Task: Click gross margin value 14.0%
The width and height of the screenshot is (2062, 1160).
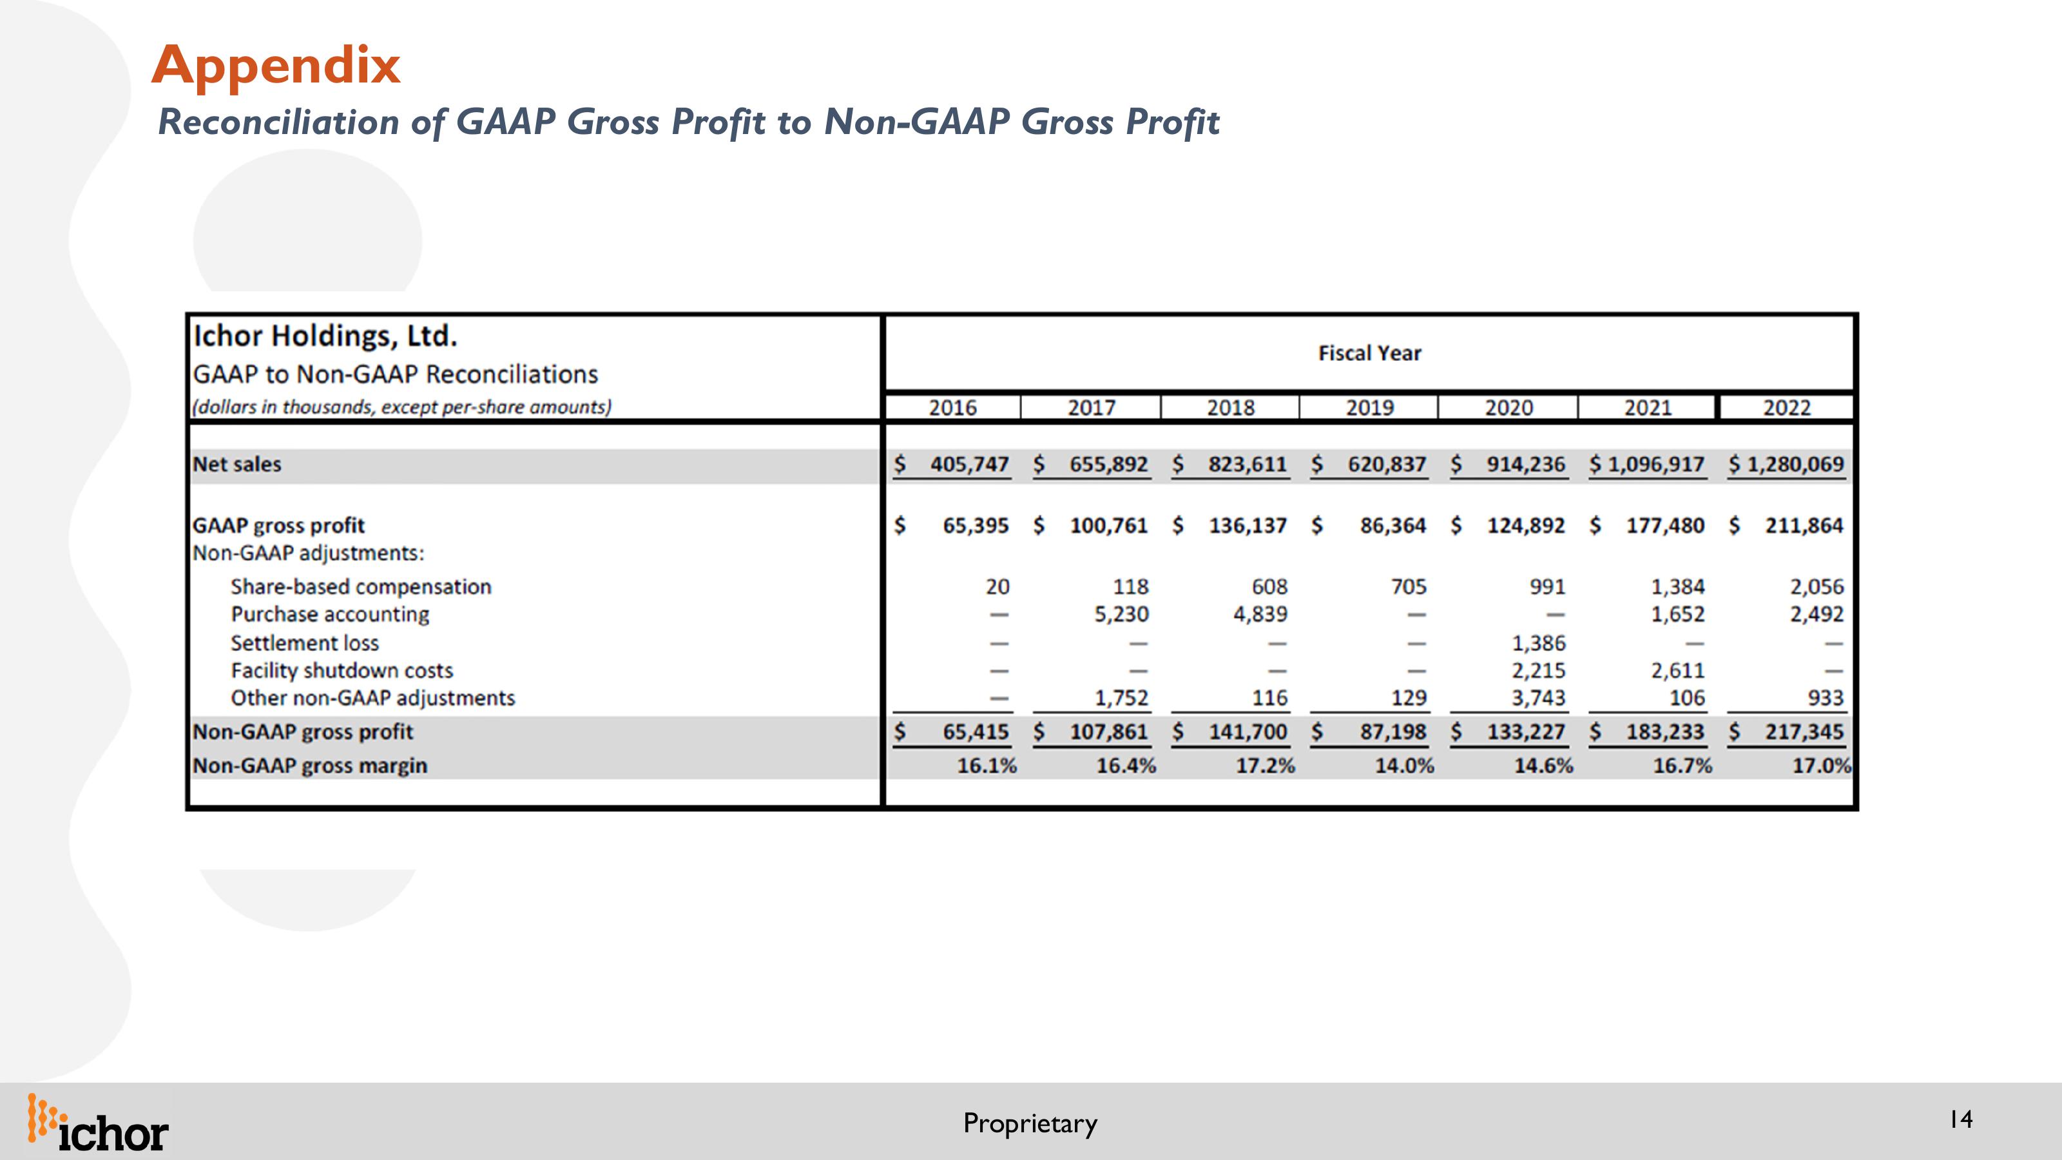Action: coord(1405,766)
